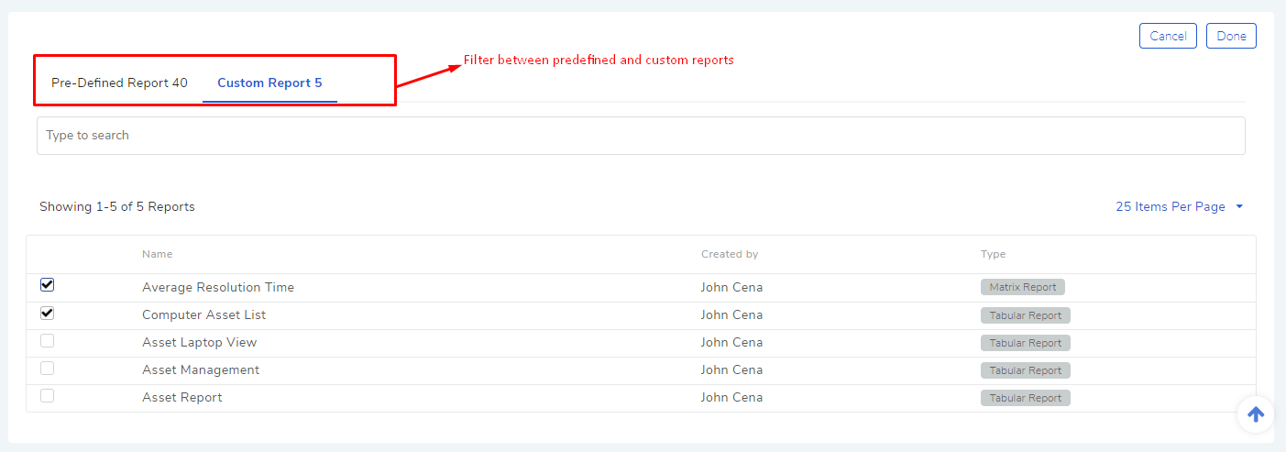Viewport: 1286px width, 452px height.
Task: Click the Tabular Report badge for Asset Report
Action: coord(1025,398)
